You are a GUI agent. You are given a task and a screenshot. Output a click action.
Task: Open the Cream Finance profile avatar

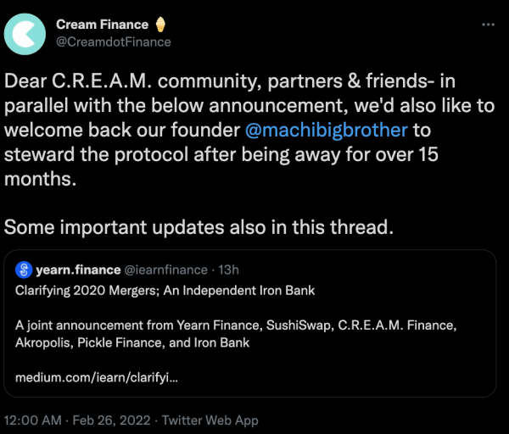(25, 34)
